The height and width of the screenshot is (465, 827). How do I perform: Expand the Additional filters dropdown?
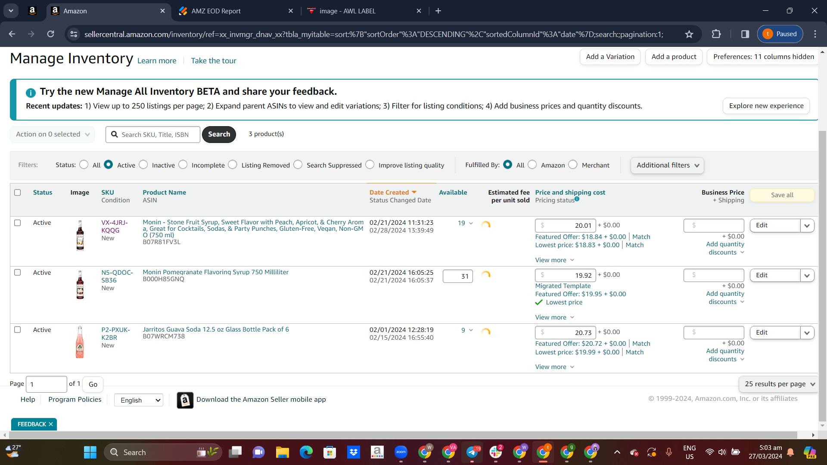point(667,165)
